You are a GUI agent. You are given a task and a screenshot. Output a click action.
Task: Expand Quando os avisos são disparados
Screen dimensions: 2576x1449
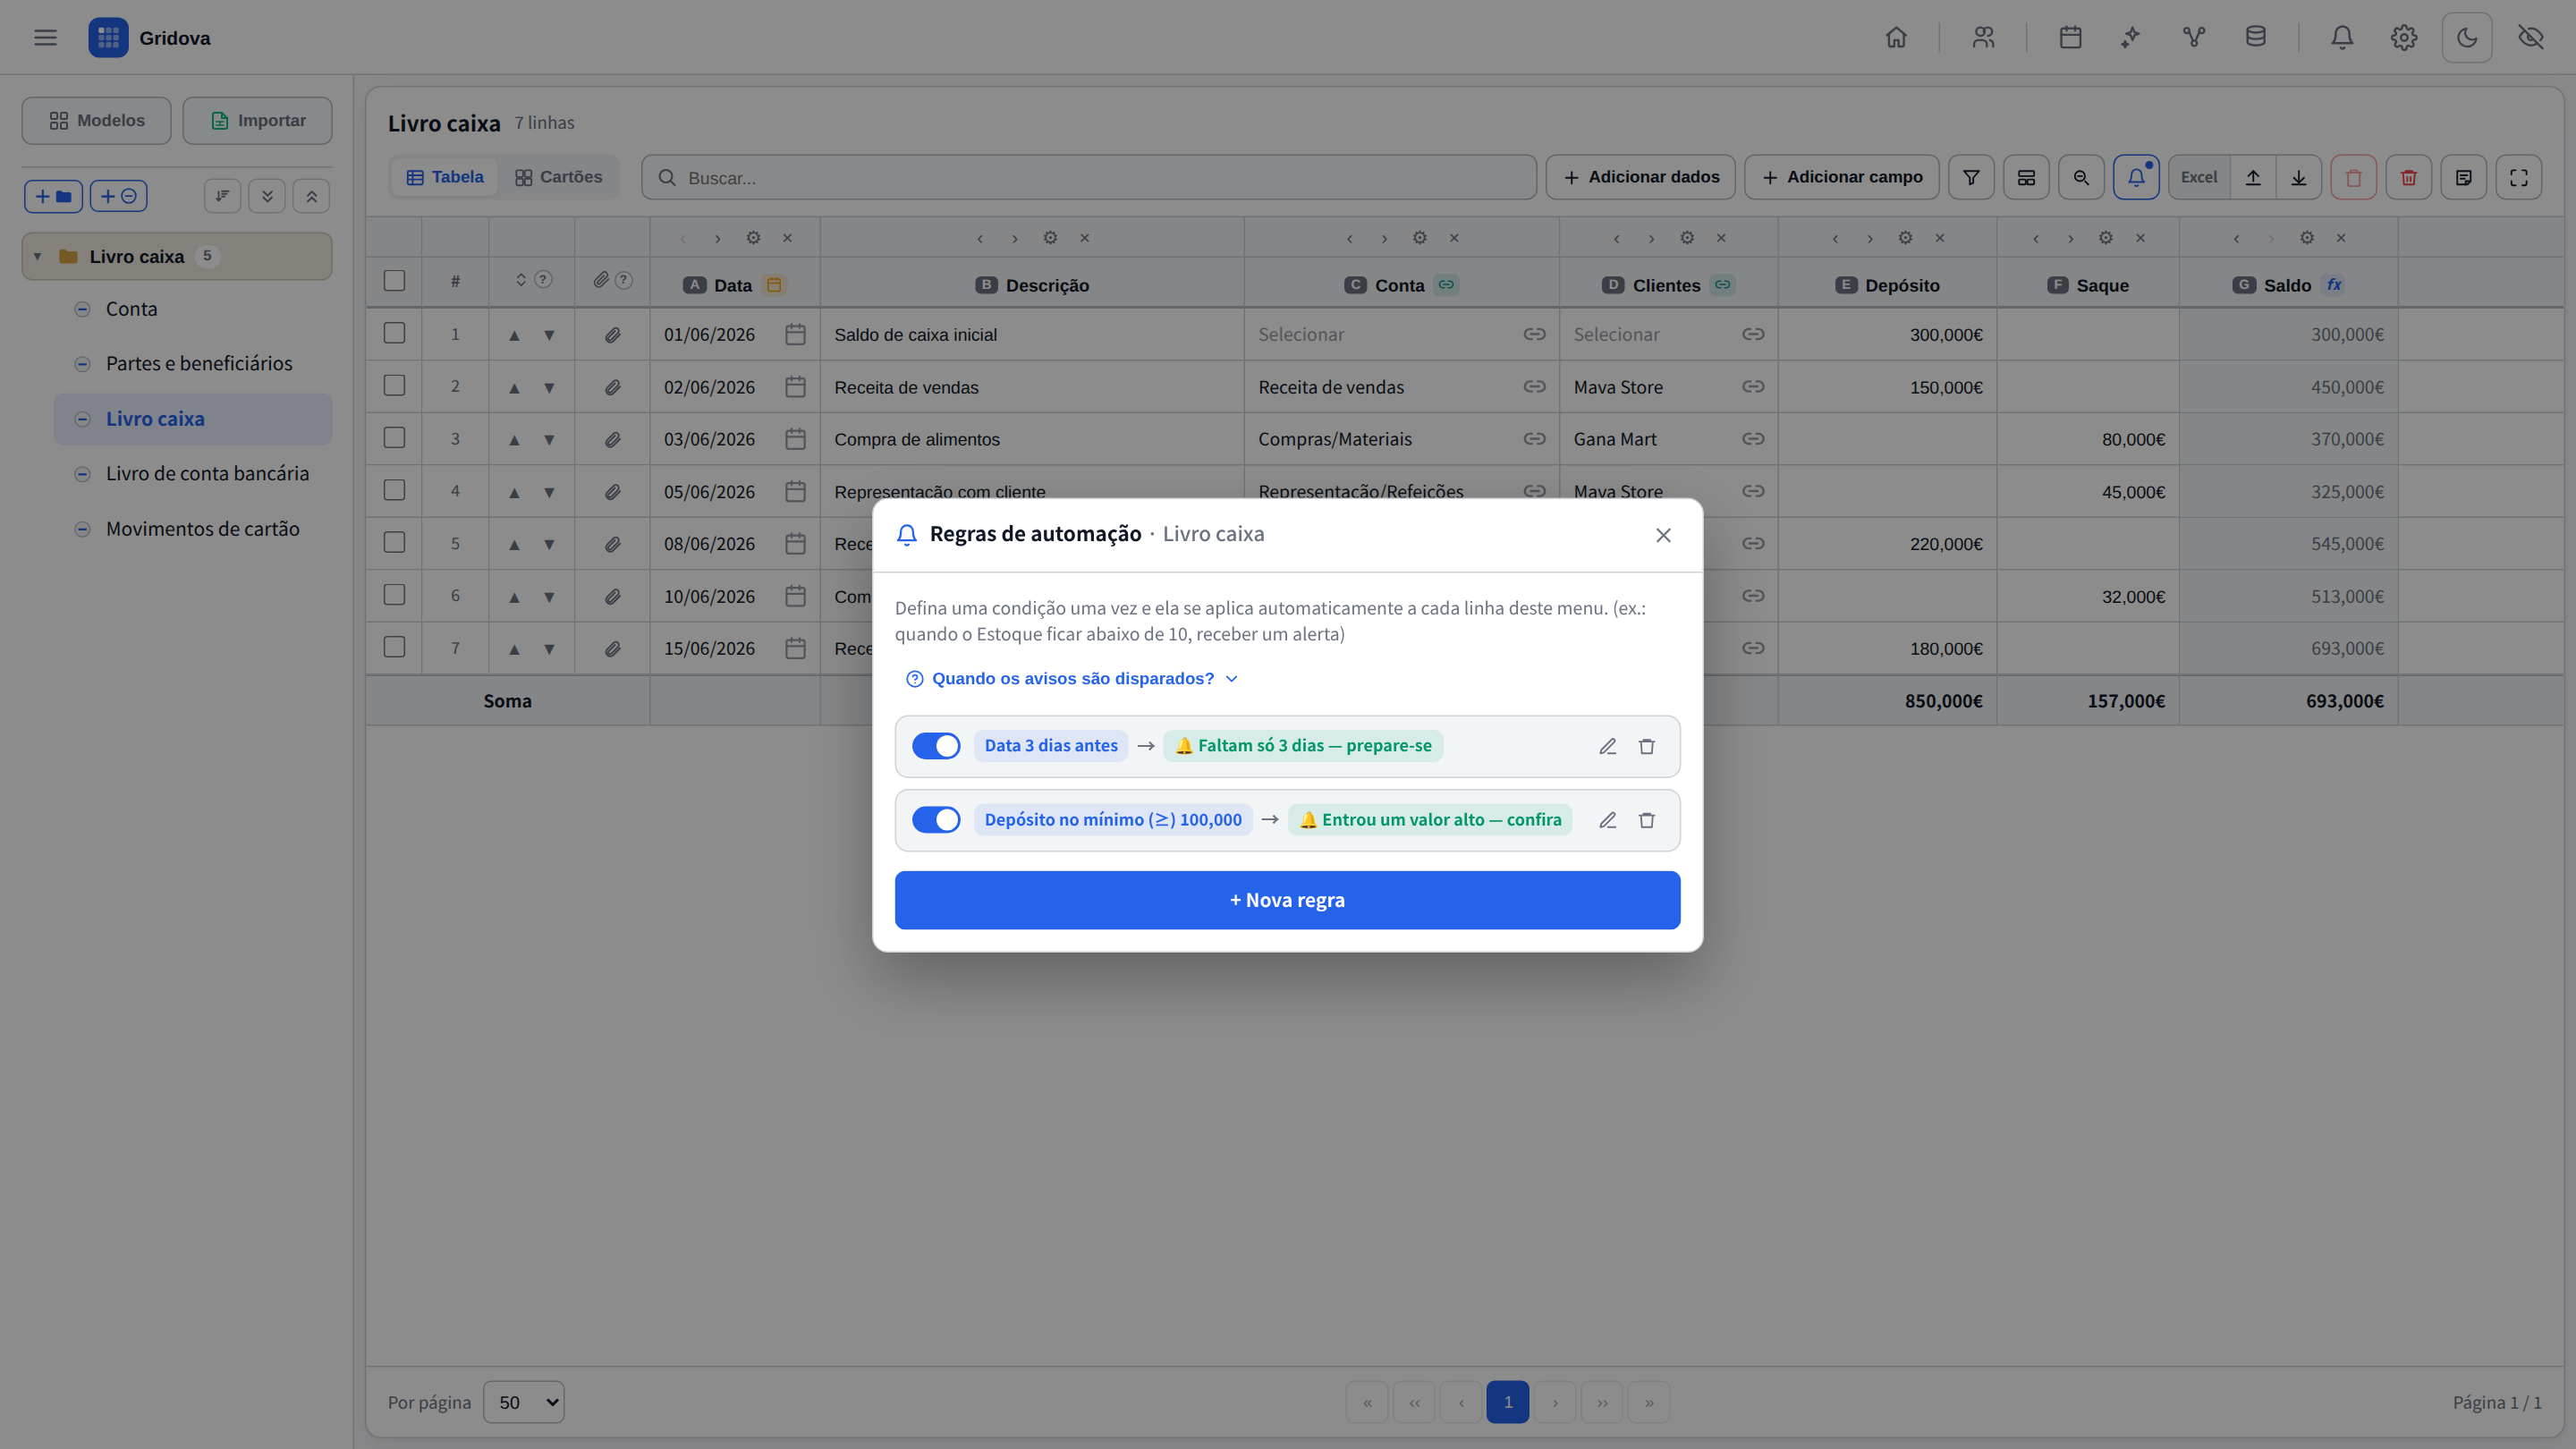[1072, 679]
